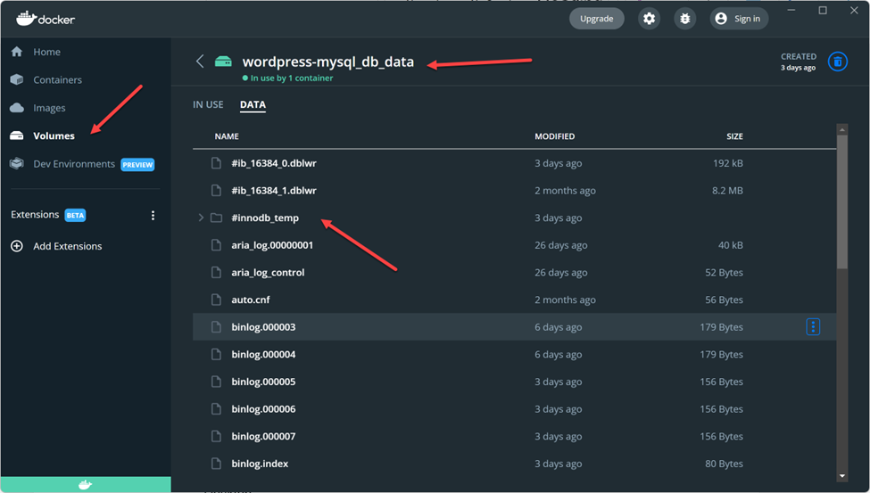Viewport: 870px width, 493px height.
Task: Click the back arrow beside volume name
Action: click(200, 62)
